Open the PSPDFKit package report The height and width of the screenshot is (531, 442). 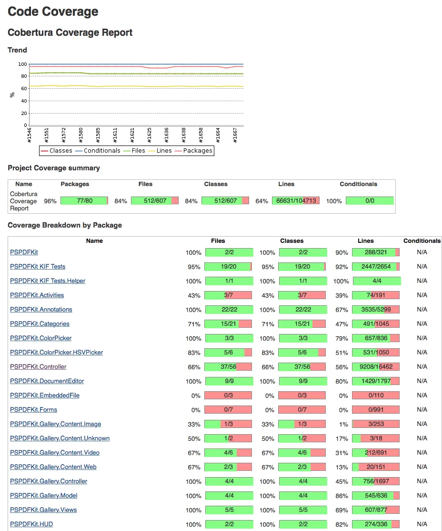coord(23,252)
